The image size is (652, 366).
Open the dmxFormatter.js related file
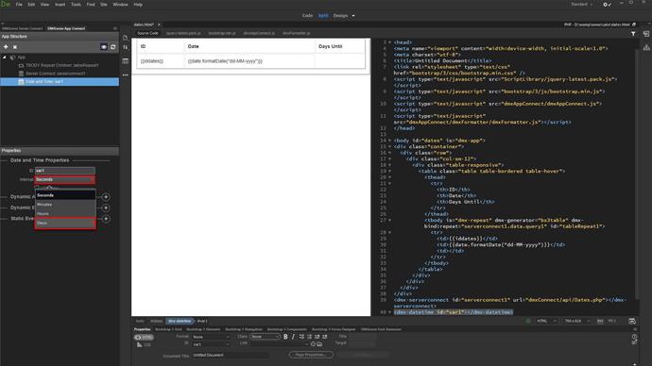click(297, 33)
